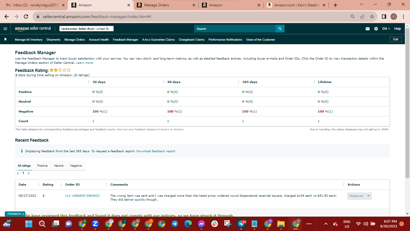This screenshot has width=410, height=231.
Task: Open Chrome three-dot menu
Action: 403,17
